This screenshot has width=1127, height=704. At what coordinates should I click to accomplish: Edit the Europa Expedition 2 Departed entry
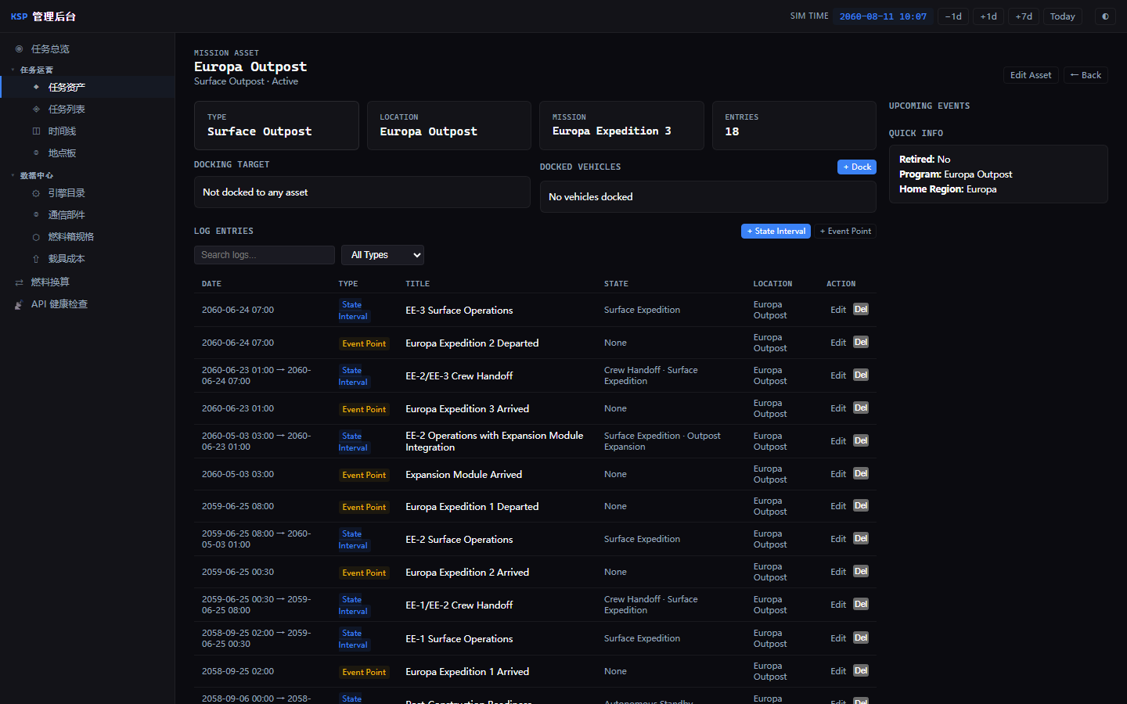point(838,343)
